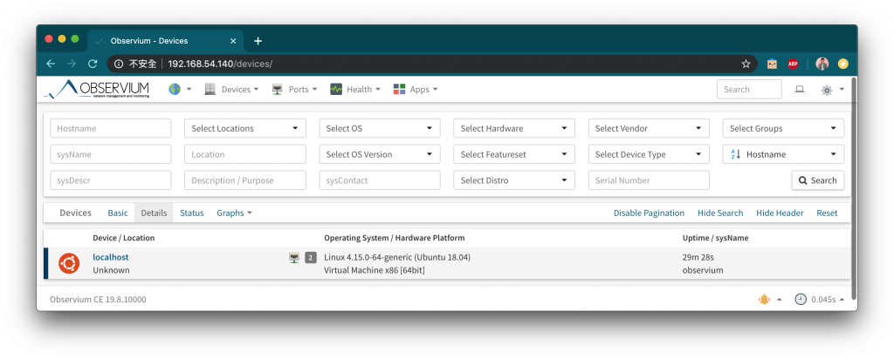The width and height of the screenshot is (894, 359).
Task: Click the Observium CE 19.8.10000 version text
Action: pyautogui.click(x=98, y=299)
